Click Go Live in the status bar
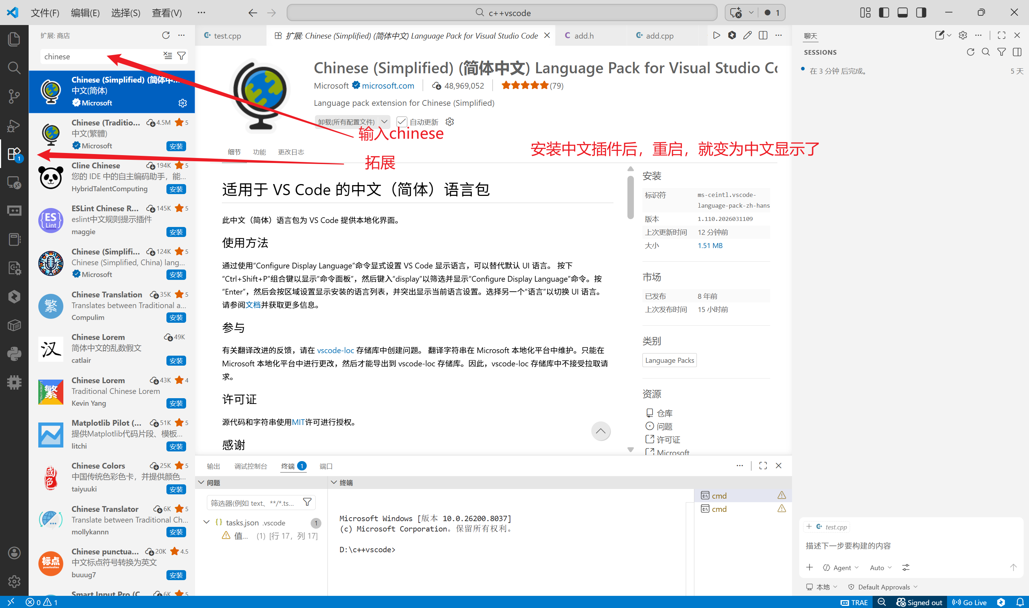1029x608 pixels. (970, 602)
